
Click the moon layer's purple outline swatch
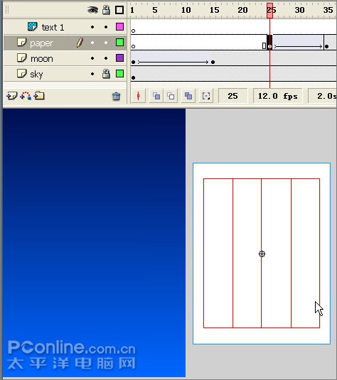(119, 58)
